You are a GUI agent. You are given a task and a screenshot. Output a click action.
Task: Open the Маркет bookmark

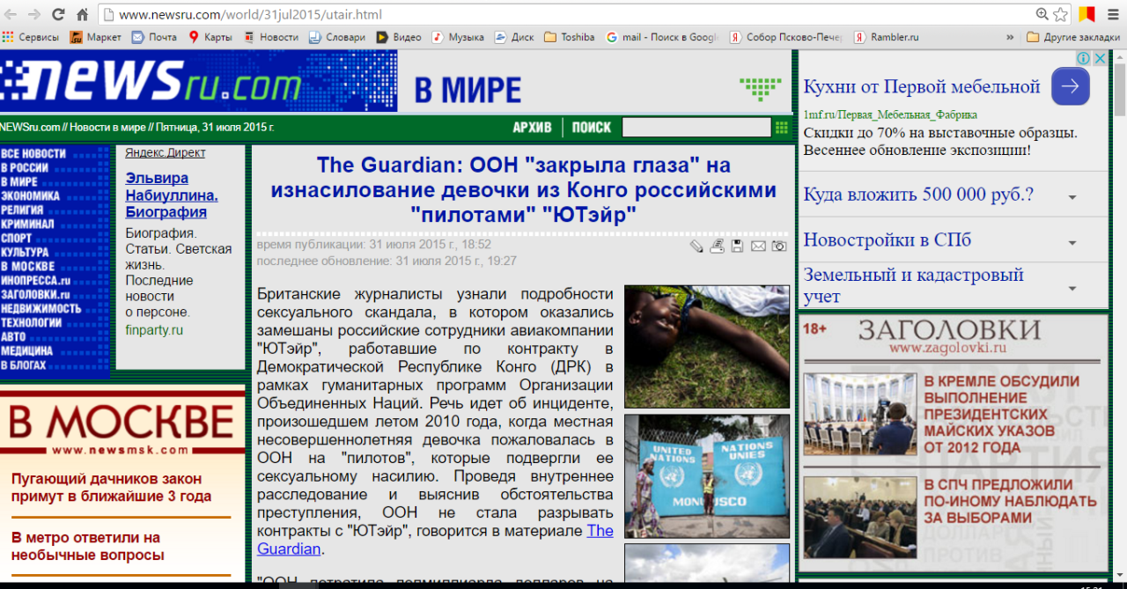pyautogui.click(x=95, y=37)
